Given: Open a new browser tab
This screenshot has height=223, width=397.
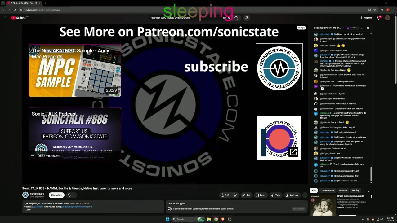Looking at the screenshot, I should coord(45,3).
